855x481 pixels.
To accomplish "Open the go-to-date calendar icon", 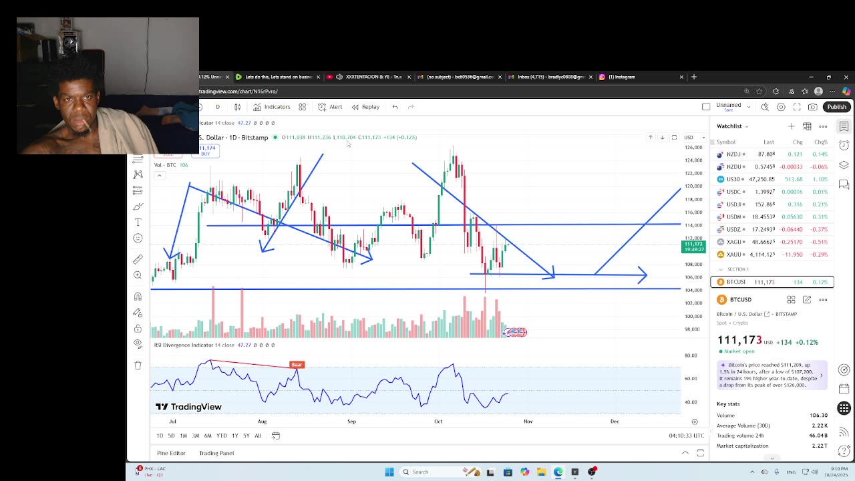I will pyautogui.click(x=275, y=436).
